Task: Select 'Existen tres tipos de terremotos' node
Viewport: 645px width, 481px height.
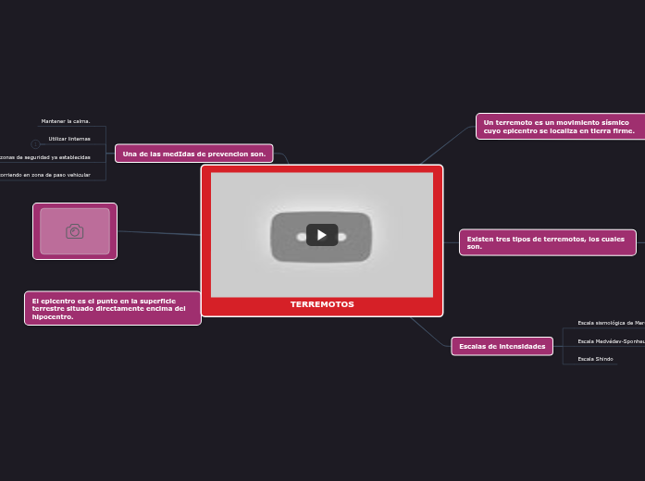Action: (547, 242)
